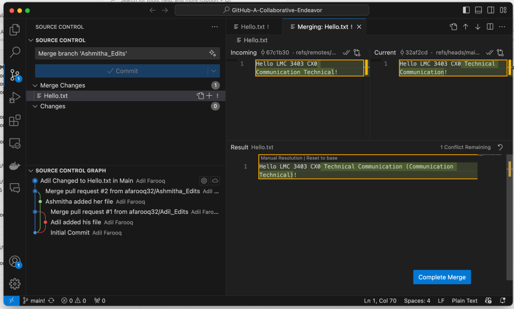Compare Incoming with base icon
The width and height of the screenshot is (514, 309).
pyautogui.click(x=357, y=52)
